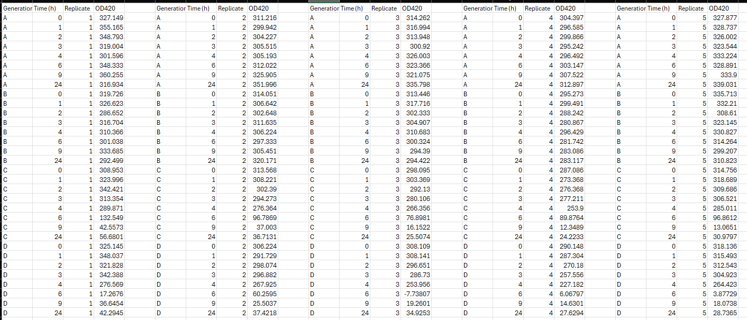Select the OD420 header above 327.149
Image resolution: width=747 pixels, height=320 pixels.
109,8
